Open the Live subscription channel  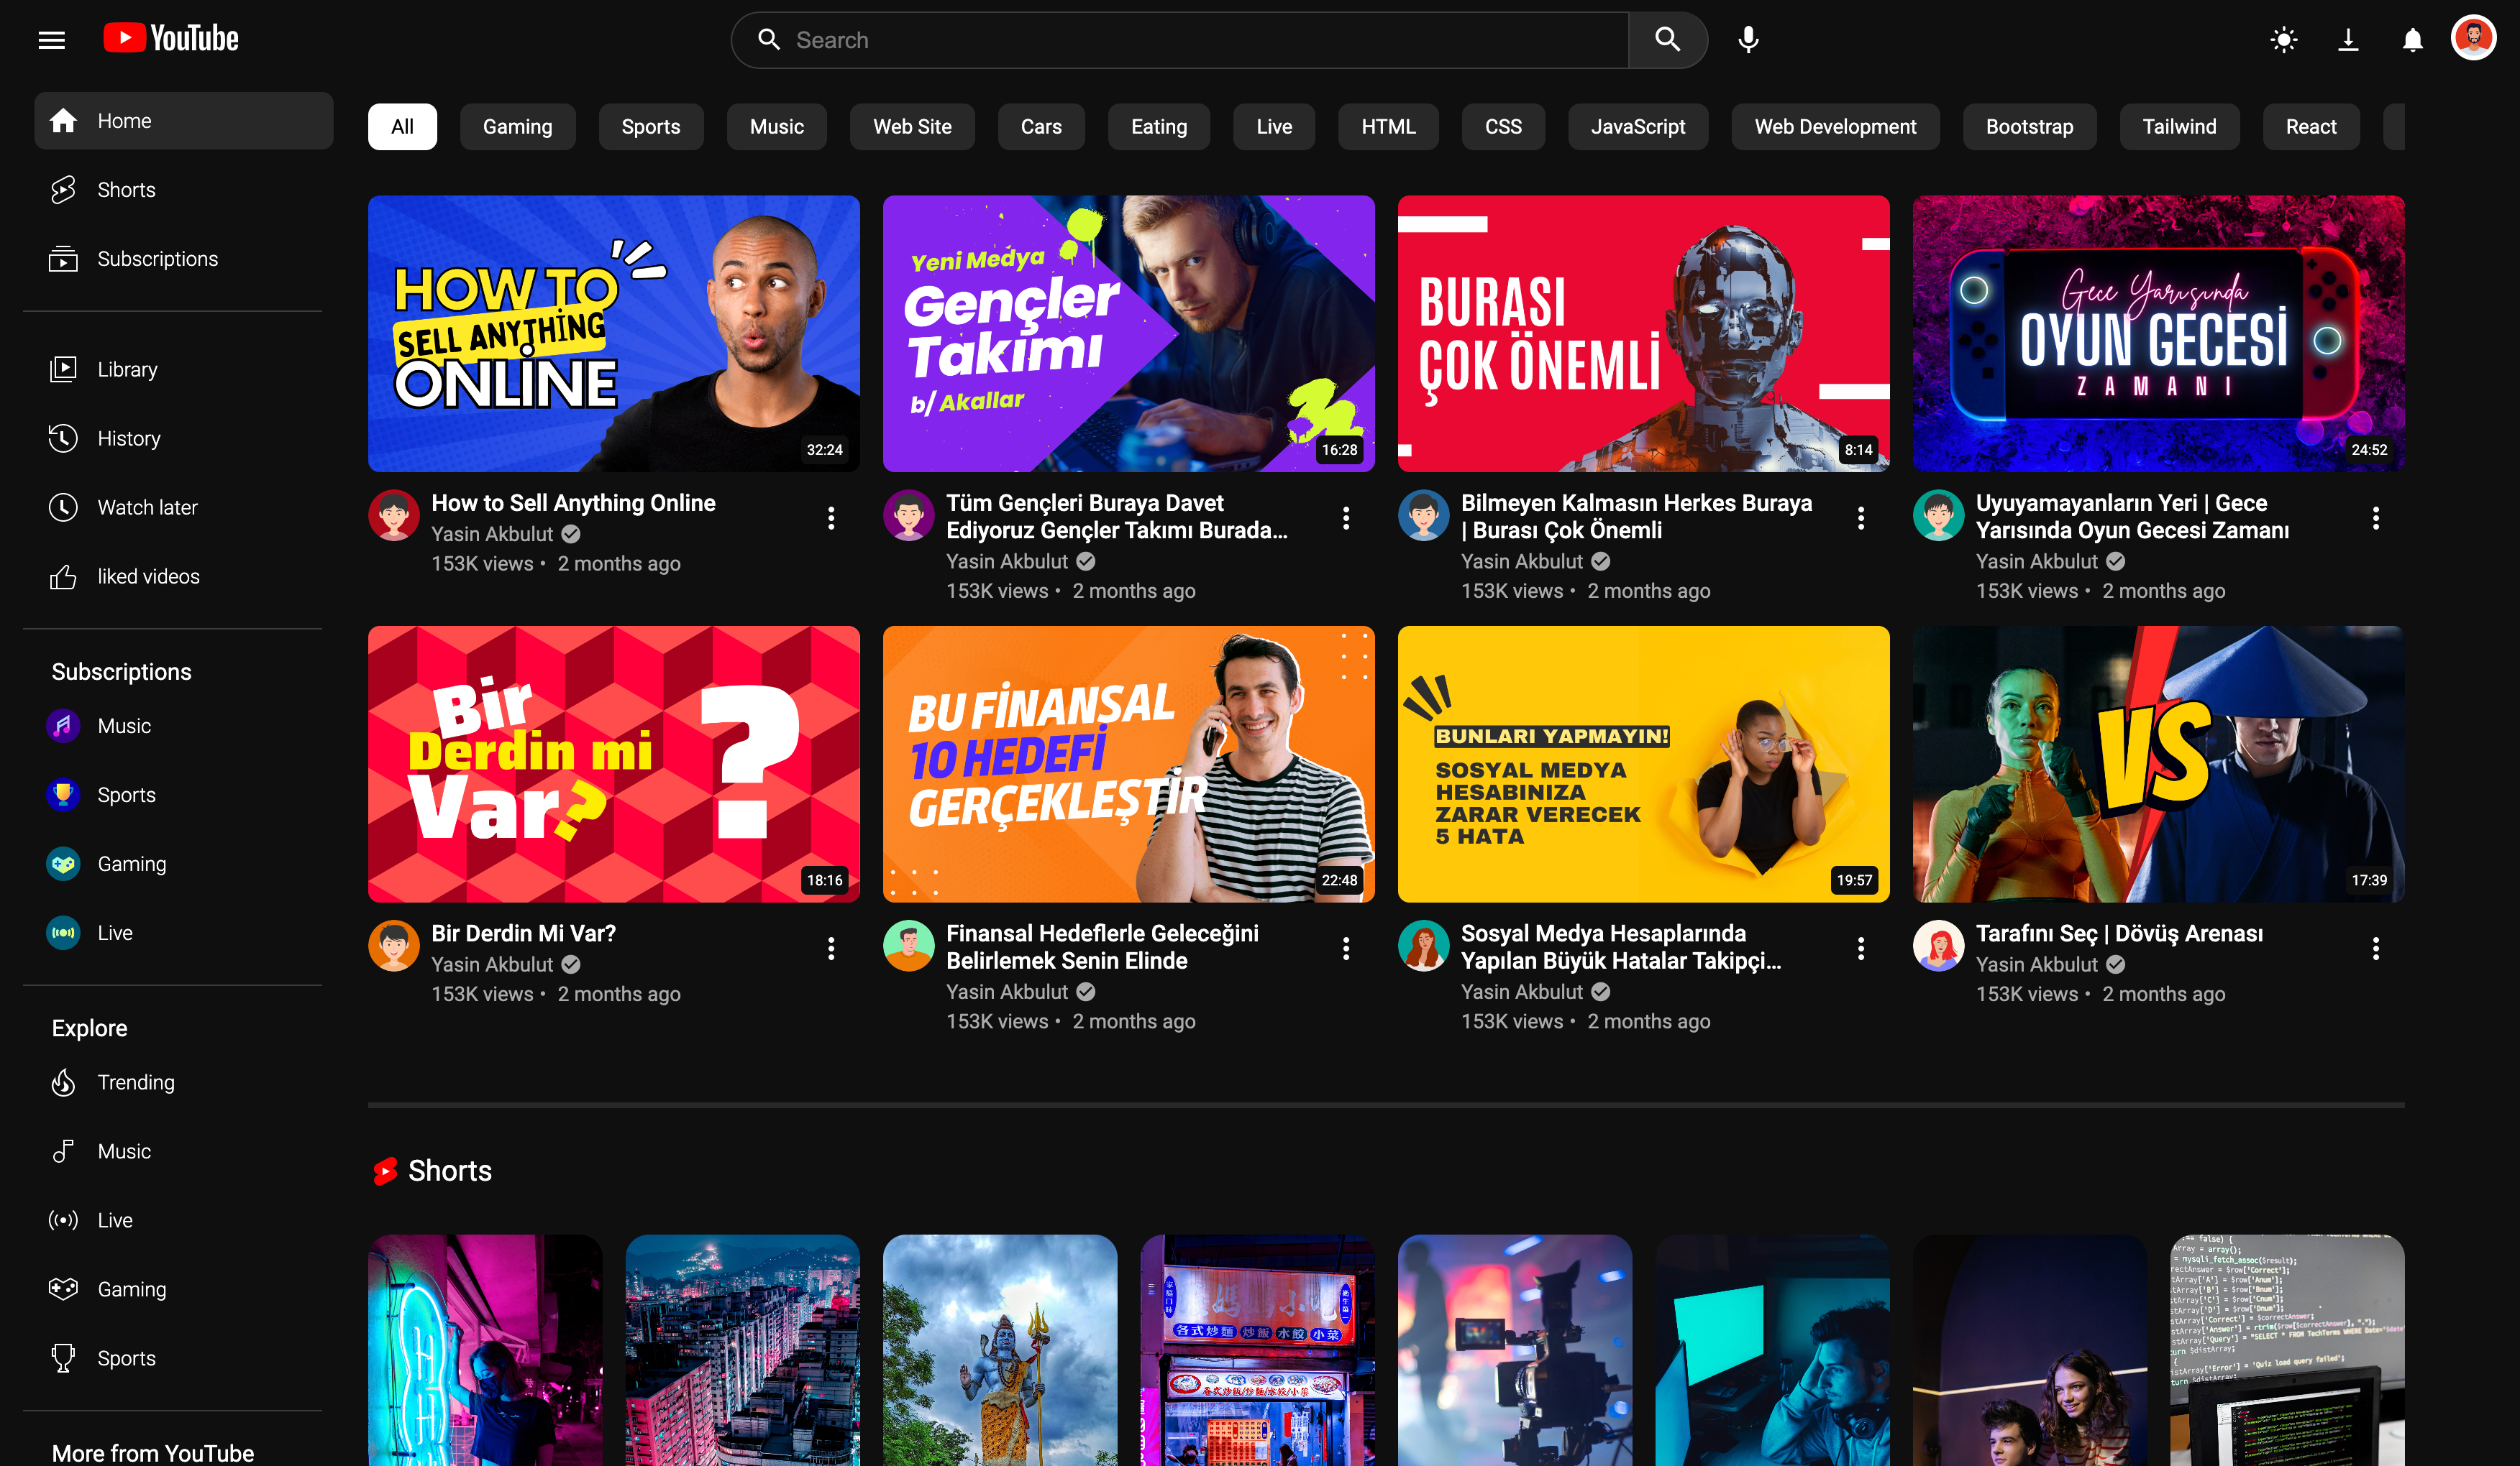(184, 933)
